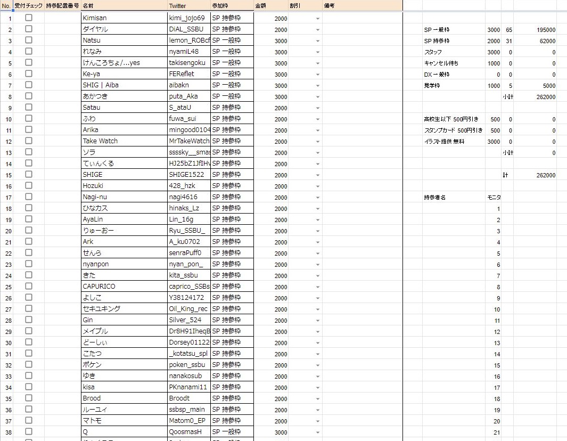Viewport: 567px width, 441px height.
Task: Mark Satau as checked in
Action: pyautogui.click(x=29, y=108)
